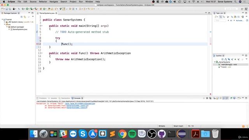Open the Refactor menu

point(43,2)
